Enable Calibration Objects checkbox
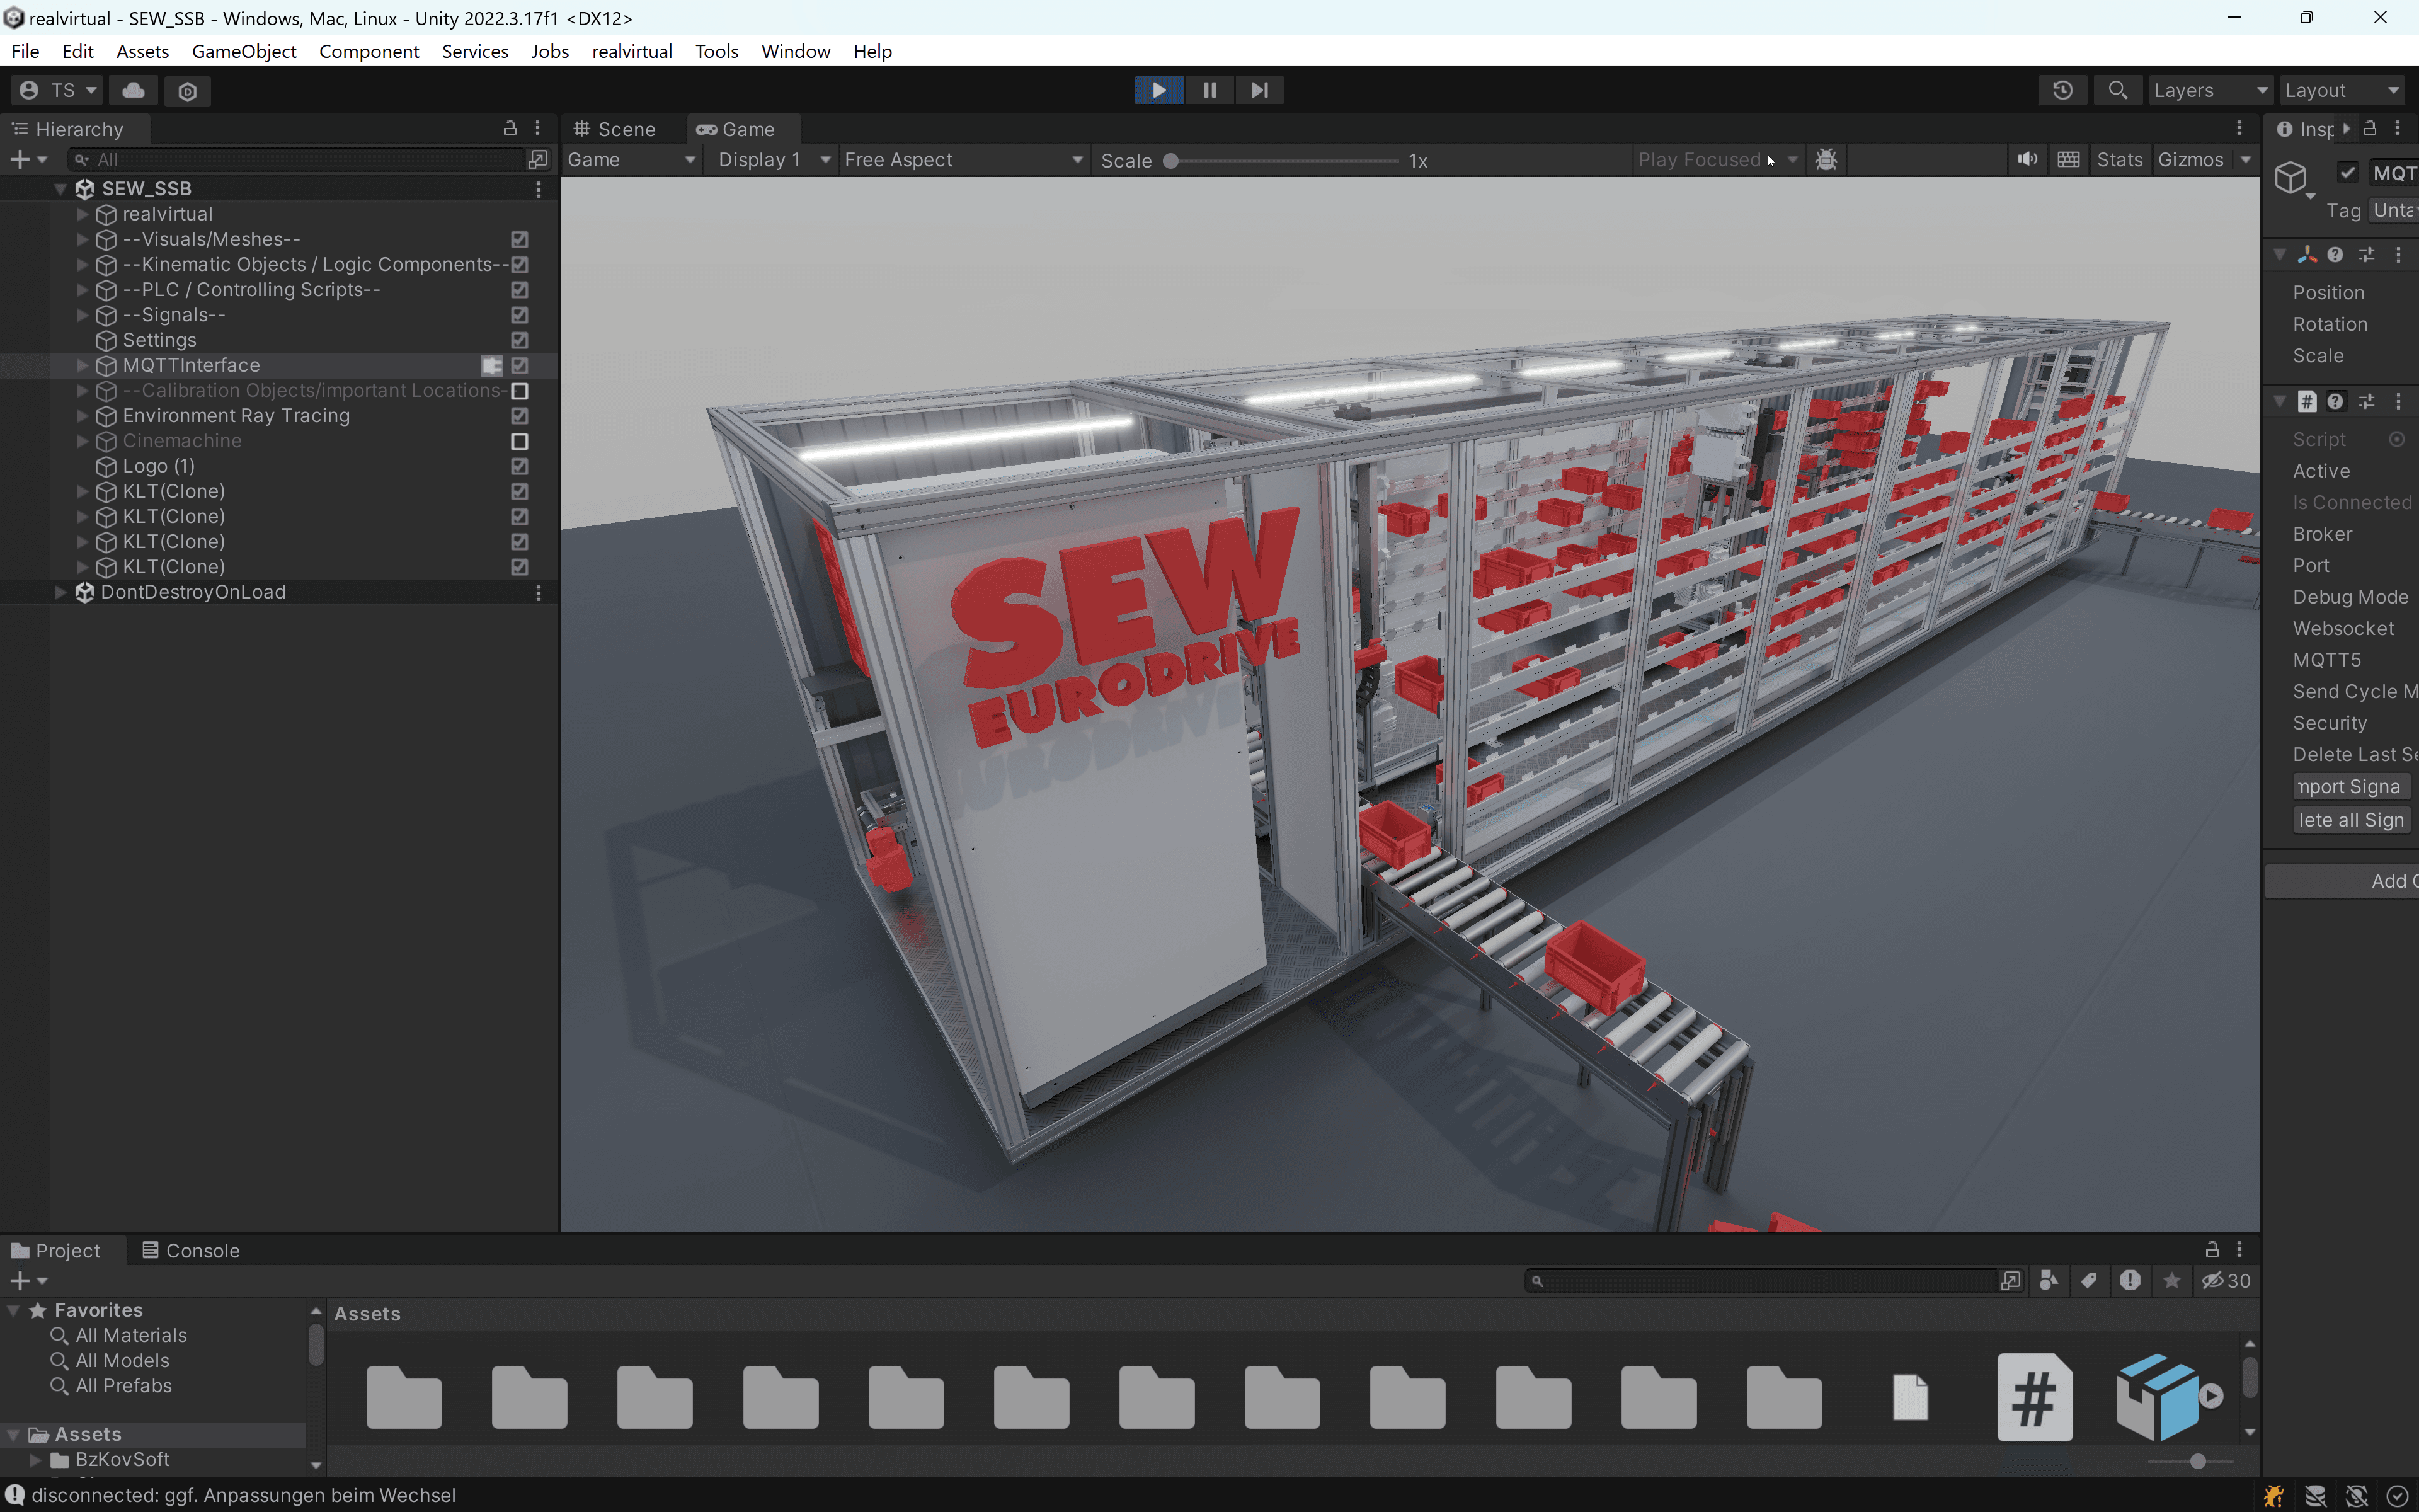 point(519,391)
